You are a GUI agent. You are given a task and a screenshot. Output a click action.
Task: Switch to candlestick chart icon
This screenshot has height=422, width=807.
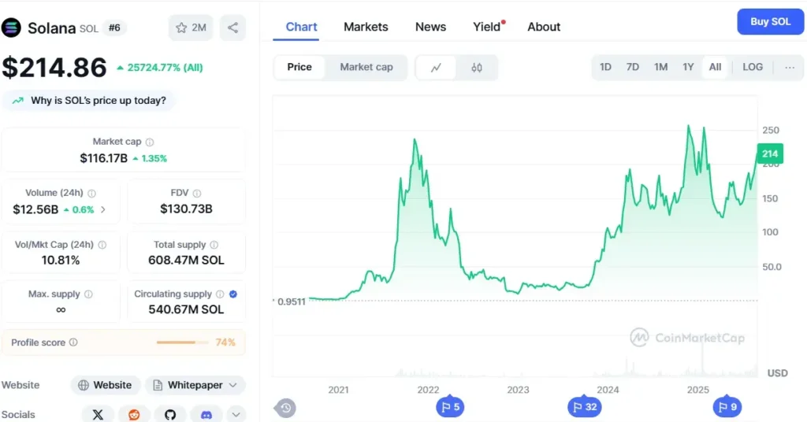(477, 68)
